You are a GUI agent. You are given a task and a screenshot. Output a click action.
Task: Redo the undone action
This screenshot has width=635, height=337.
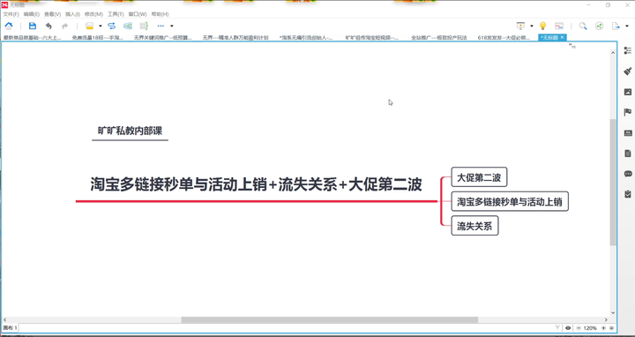[x=64, y=26]
